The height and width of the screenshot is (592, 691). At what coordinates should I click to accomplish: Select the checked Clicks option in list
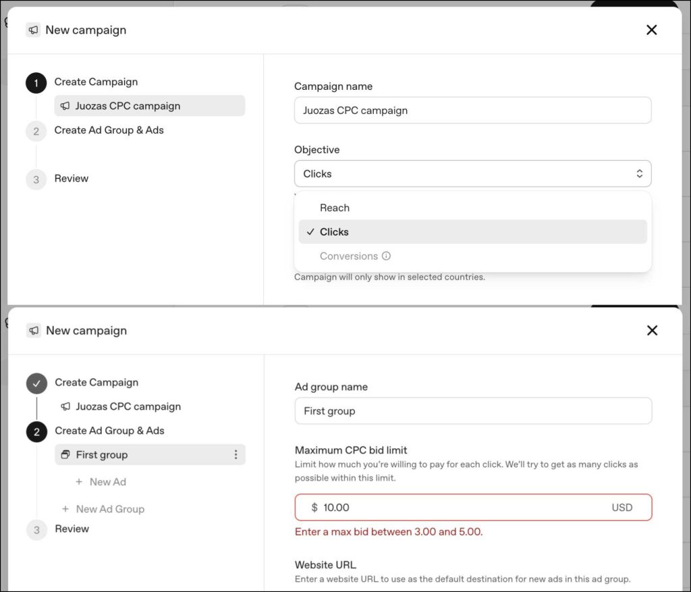pos(472,232)
